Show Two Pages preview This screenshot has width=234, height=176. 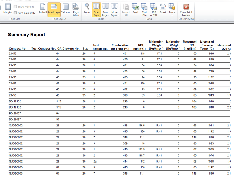click(105, 9)
